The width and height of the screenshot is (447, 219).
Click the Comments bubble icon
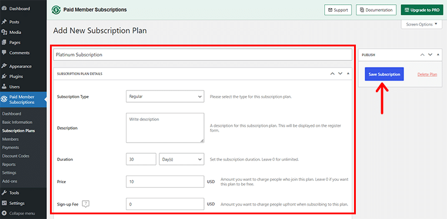click(4, 53)
